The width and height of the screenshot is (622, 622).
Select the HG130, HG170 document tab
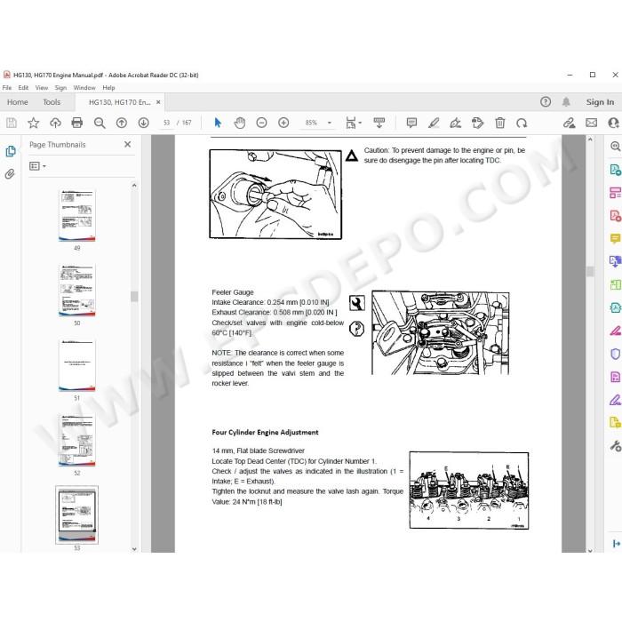pyautogui.click(x=119, y=102)
